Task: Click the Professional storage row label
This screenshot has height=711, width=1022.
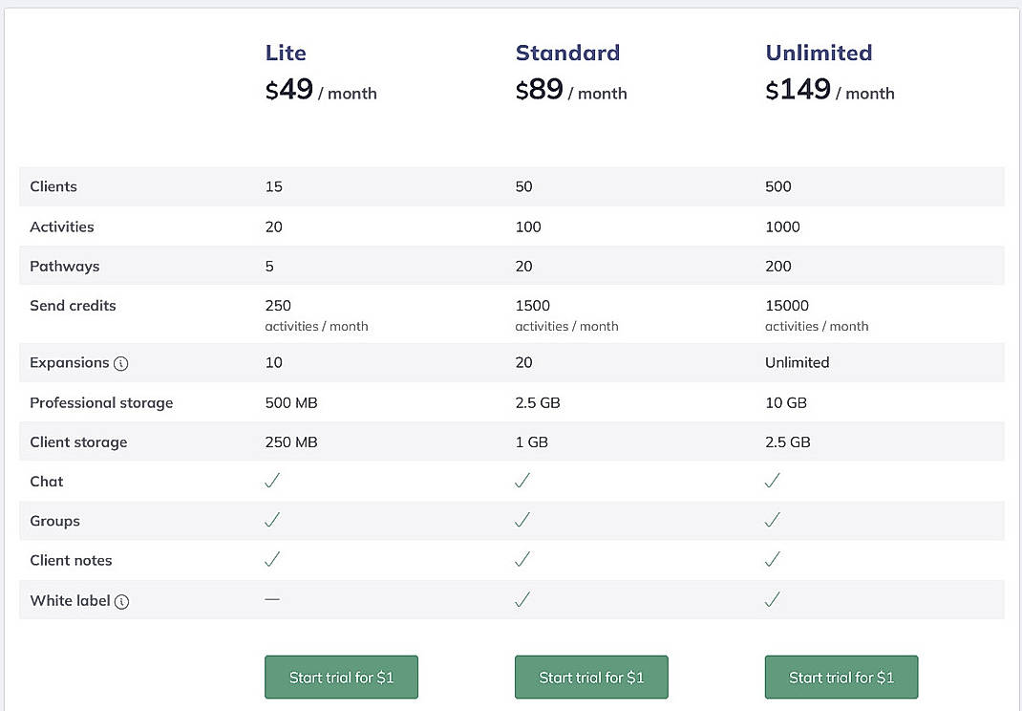Action: pyautogui.click(x=101, y=402)
